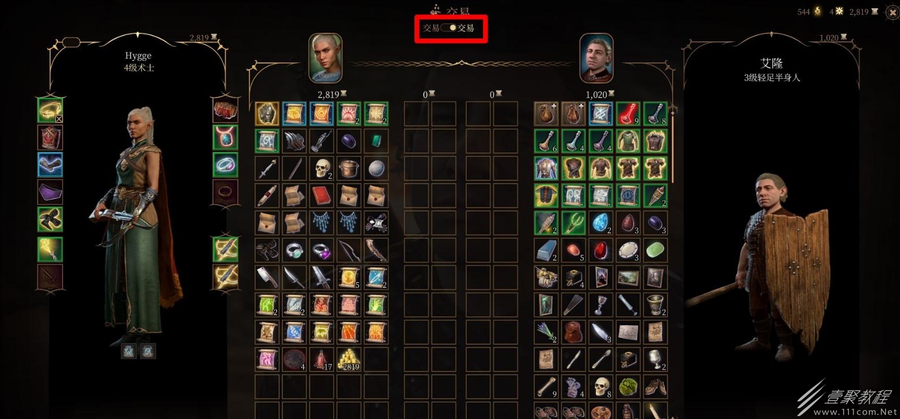
Task: Pick the red book in Hygge's inventory
Action: coord(322,196)
